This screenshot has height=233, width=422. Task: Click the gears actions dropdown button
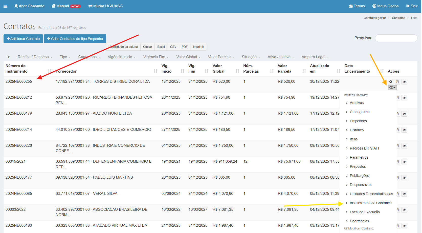point(392,88)
